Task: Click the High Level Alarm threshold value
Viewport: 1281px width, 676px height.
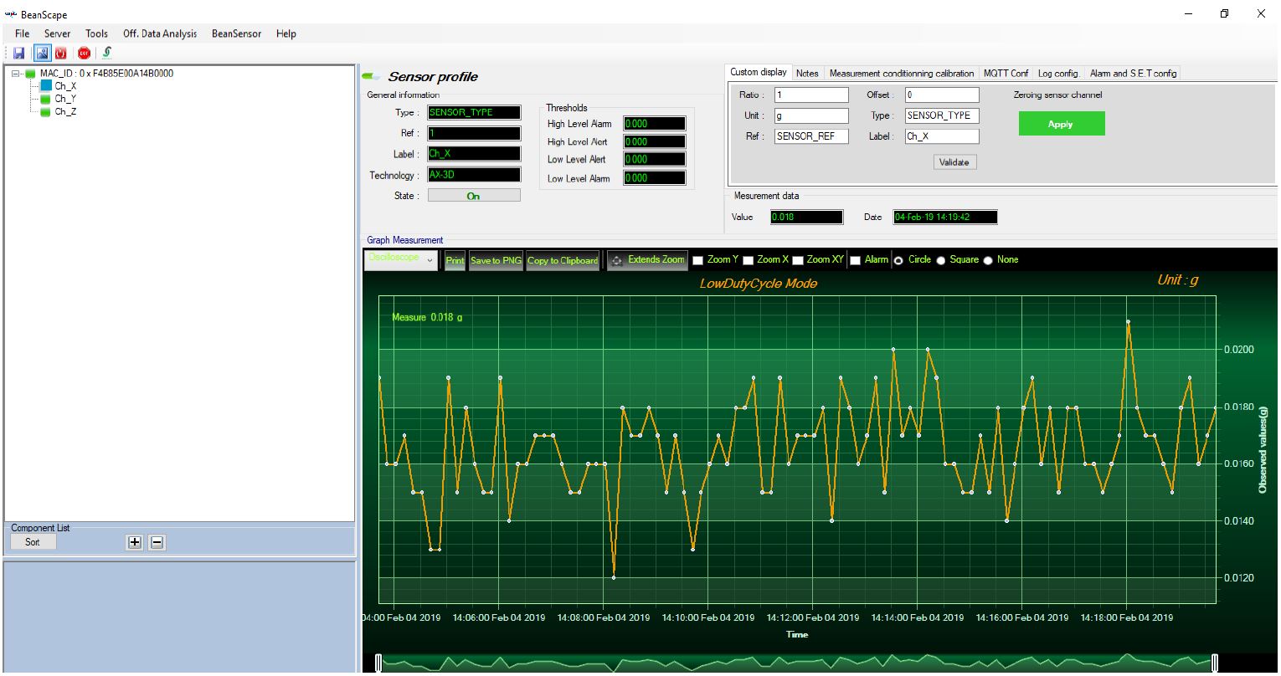Action: [x=655, y=123]
